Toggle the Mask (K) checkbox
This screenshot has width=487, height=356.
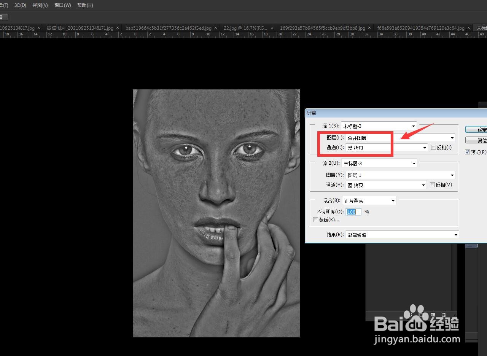point(315,220)
